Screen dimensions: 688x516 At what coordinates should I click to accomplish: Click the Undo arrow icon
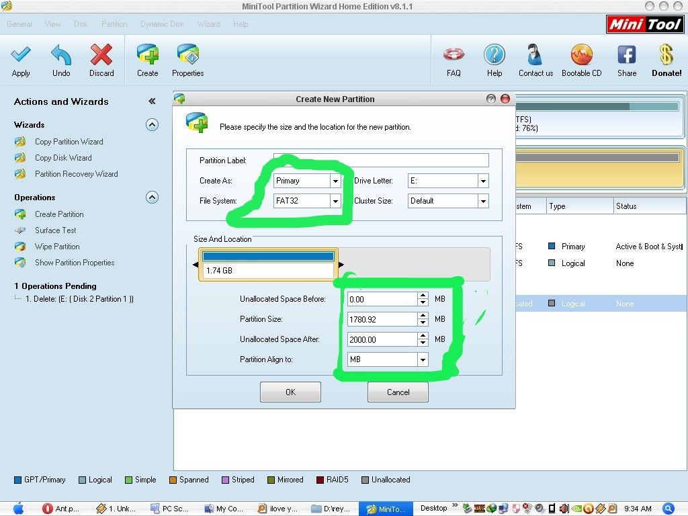click(x=61, y=56)
